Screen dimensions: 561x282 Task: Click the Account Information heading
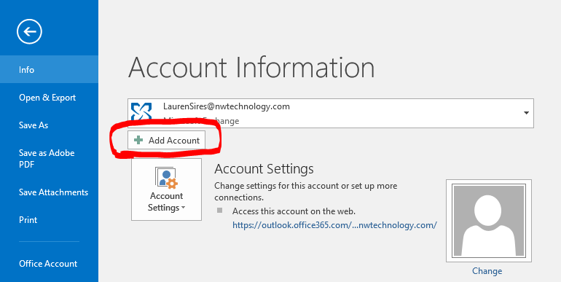click(x=251, y=67)
